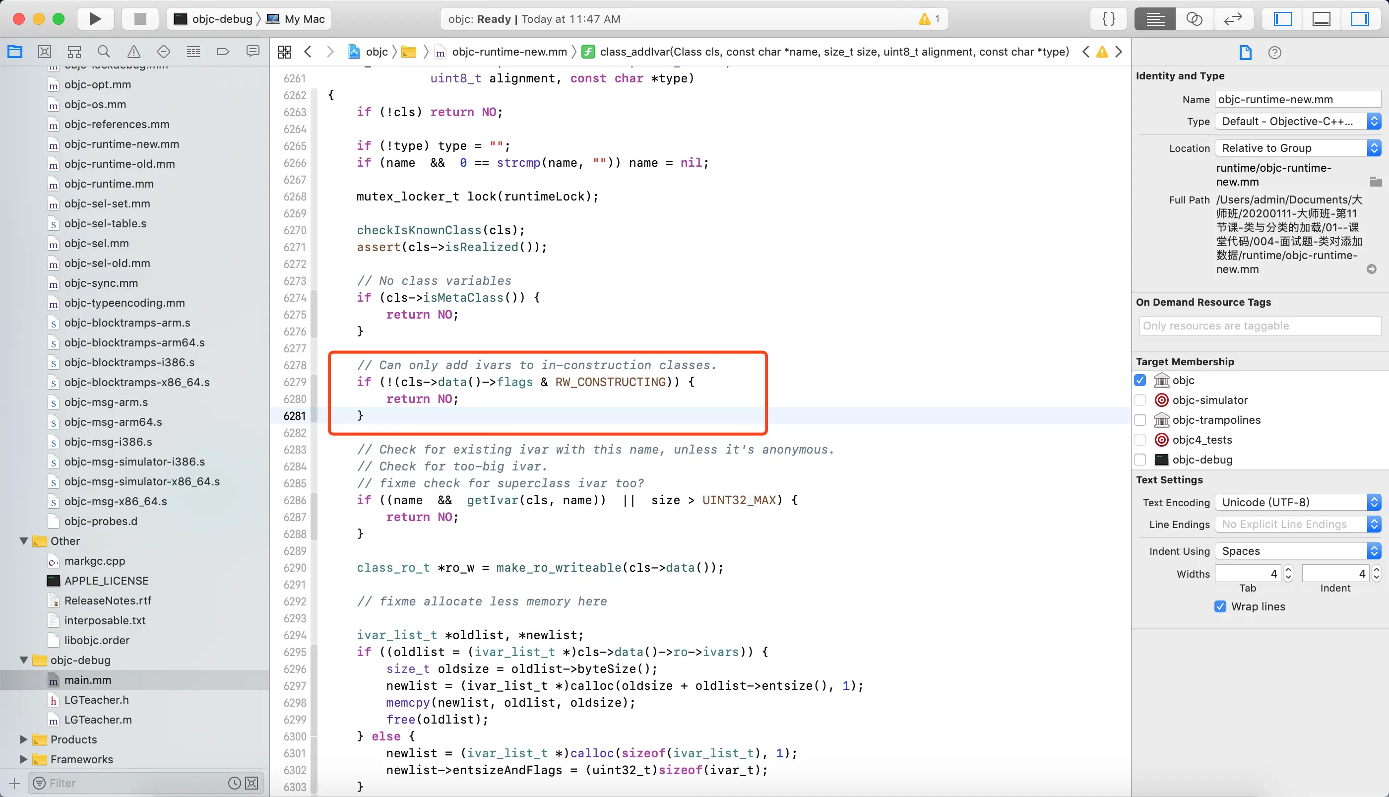This screenshot has height=797, width=1389.
Task: Expand the Products folder
Action: point(24,739)
